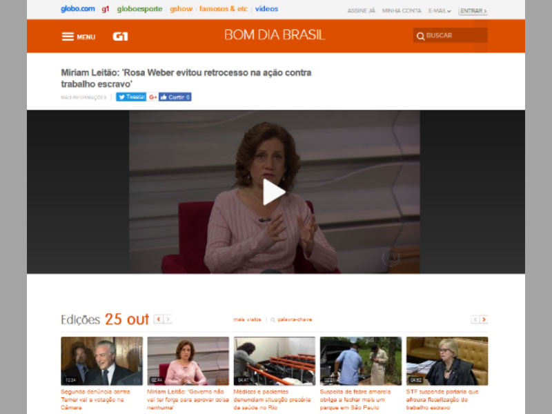Click 'STF suspende portaria' caption
552x414 pixels.
tap(442, 400)
